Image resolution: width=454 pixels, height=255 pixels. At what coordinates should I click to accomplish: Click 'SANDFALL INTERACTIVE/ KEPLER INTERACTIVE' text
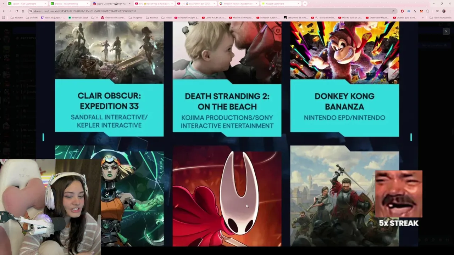(x=109, y=121)
